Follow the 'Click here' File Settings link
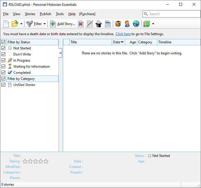This screenshot has height=188, width=201. pyautogui.click(x=123, y=34)
